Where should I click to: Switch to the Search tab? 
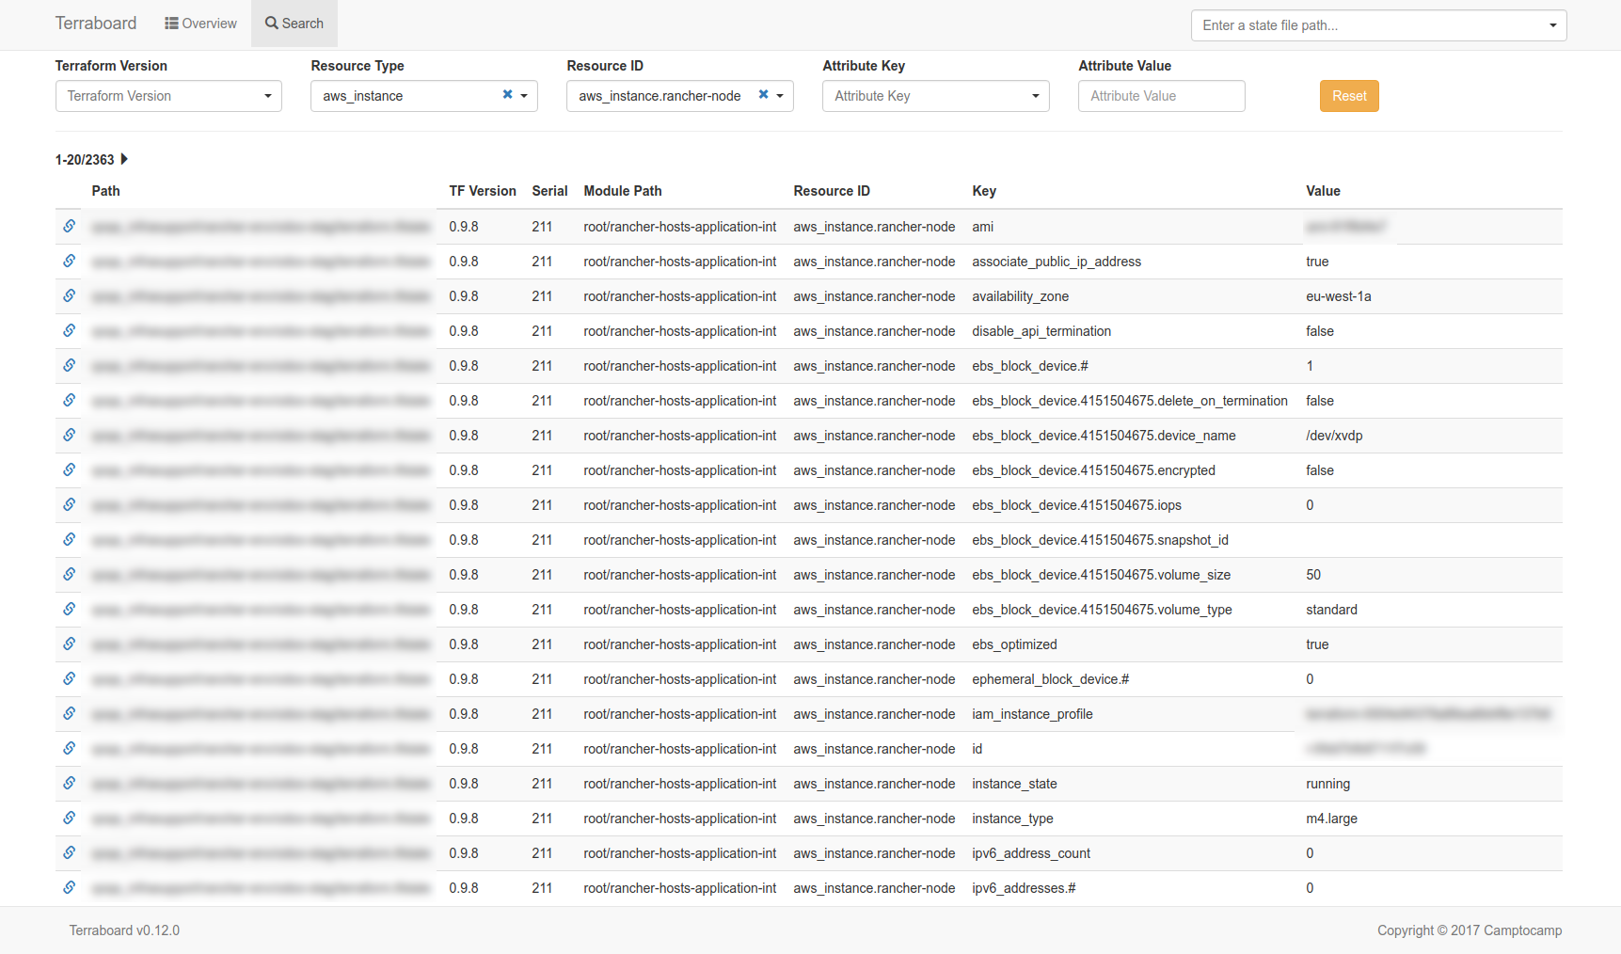click(294, 24)
